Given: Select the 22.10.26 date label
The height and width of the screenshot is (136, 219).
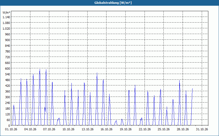Looking at the screenshot, I should tap(145, 129).
